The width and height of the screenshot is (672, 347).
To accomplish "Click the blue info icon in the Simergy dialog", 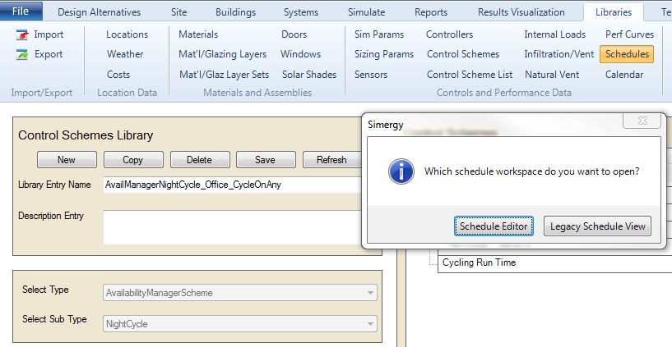I will [401, 171].
